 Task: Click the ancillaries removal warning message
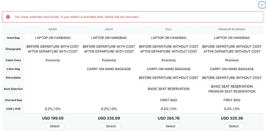(x=77, y=17)
